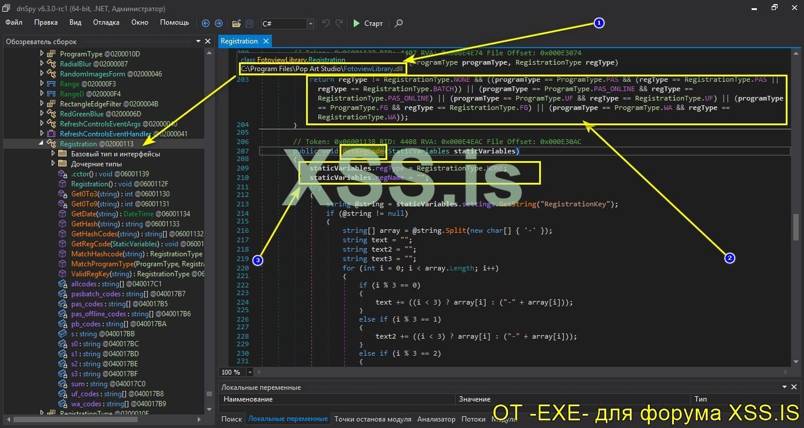Open the Правка menu
This screenshot has width=804, height=428.
(x=46, y=23)
